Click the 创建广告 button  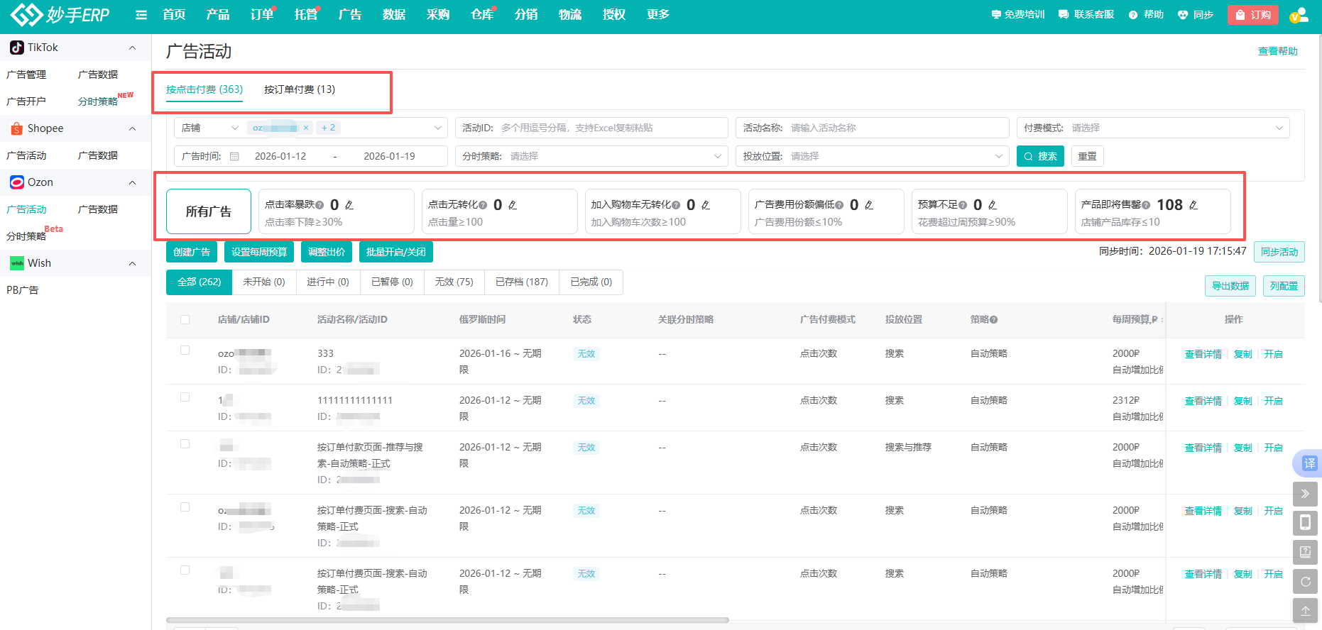(192, 252)
